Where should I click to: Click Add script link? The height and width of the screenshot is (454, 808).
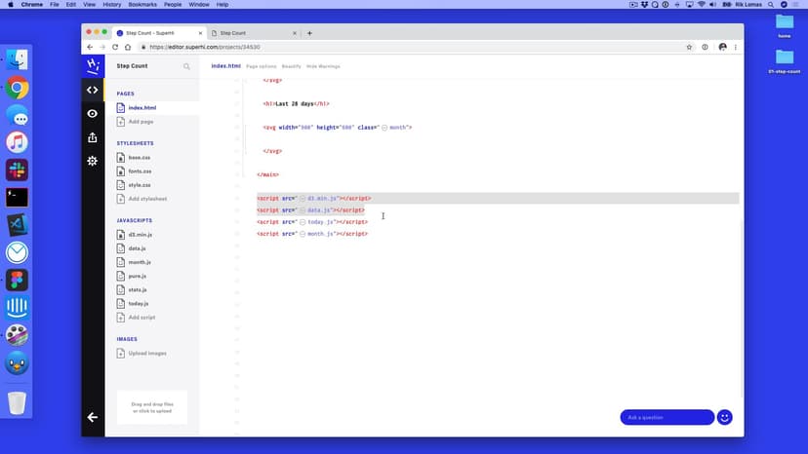pos(141,318)
